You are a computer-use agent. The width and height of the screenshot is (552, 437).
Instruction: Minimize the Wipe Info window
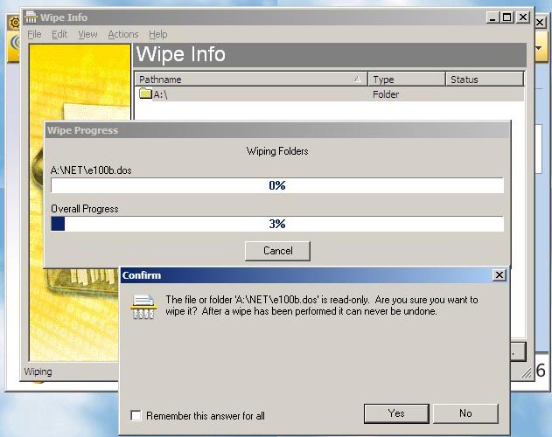pos(493,17)
